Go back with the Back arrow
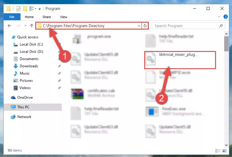Viewport: 232px width, 157px height. click(9, 26)
